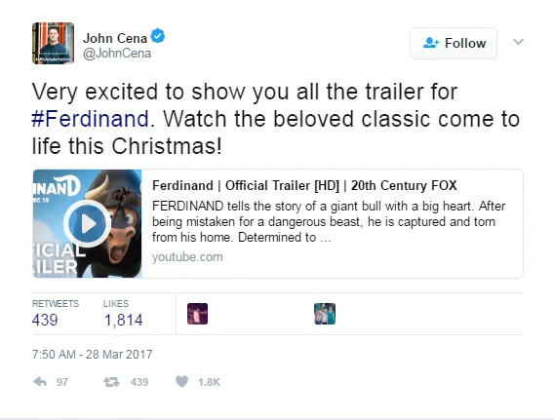The width and height of the screenshot is (554, 420).
Task: Click the Ferdinand trailer description text
Action: coord(329,221)
